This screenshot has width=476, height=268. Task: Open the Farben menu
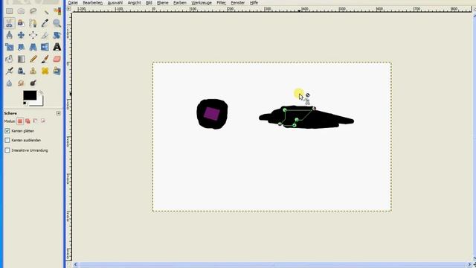tap(180, 3)
